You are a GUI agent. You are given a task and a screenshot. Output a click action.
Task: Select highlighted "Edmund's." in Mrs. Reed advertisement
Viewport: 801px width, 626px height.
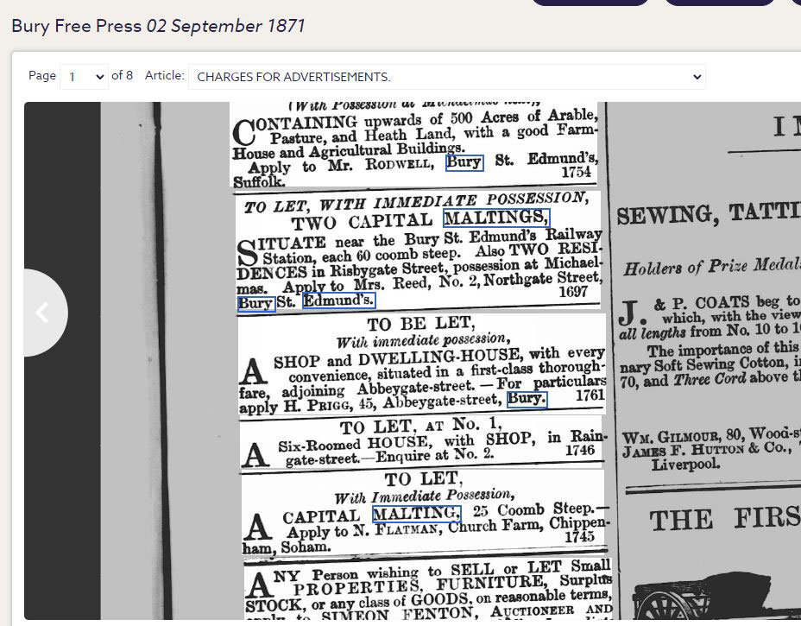(339, 301)
